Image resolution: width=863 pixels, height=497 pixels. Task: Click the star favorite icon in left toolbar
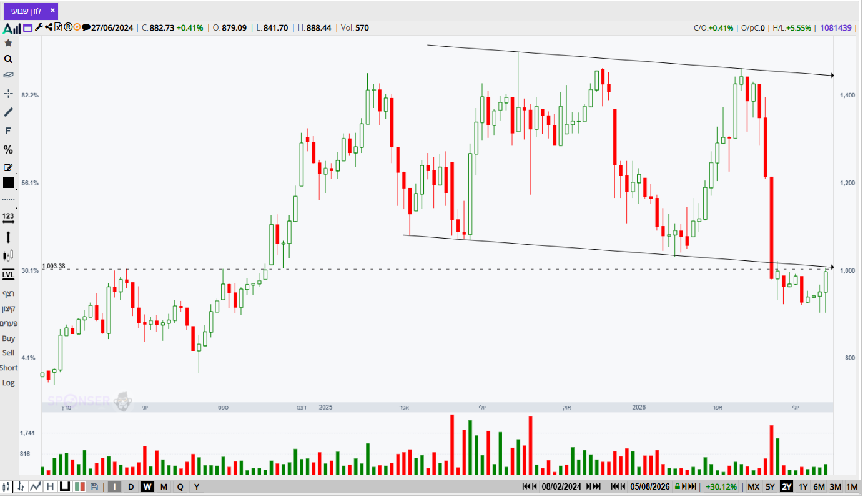pyautogui.click(x=8, y=43)
